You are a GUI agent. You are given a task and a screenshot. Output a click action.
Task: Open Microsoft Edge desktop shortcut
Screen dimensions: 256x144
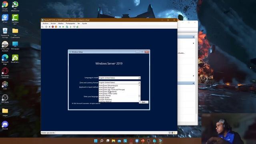(5, 60)
